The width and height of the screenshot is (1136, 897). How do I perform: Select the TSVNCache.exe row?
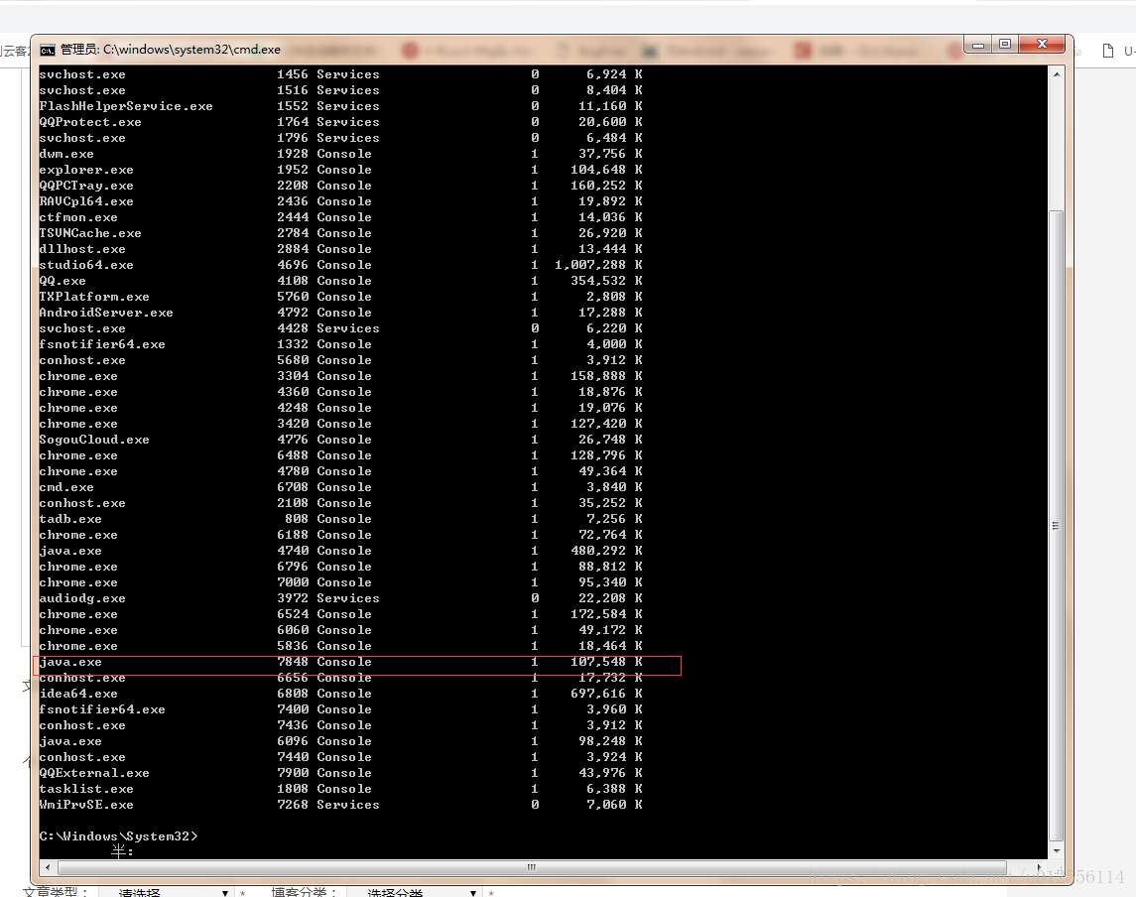coord(340,233)
